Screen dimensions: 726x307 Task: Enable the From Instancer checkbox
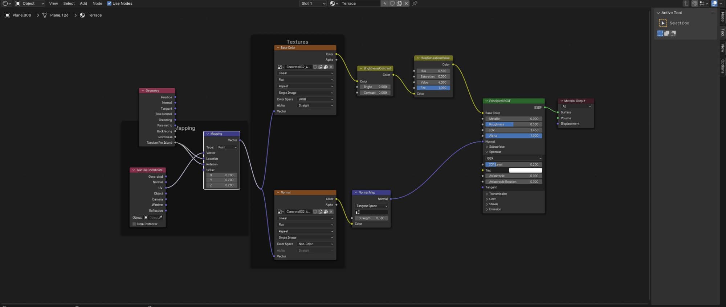134,224
